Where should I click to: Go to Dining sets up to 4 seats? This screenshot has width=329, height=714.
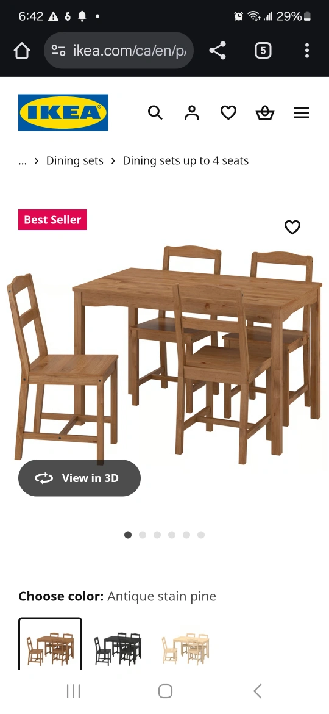[x=186, y=160]
